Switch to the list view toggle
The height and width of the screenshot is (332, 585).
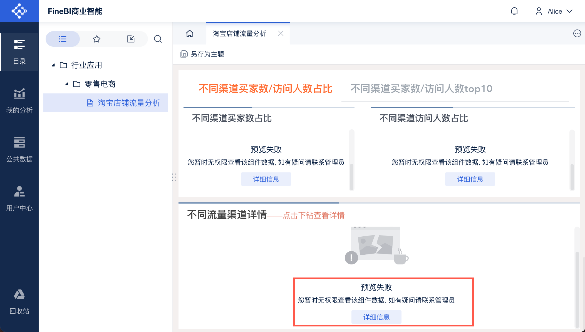pyautogui.click(x=63, y=39)
